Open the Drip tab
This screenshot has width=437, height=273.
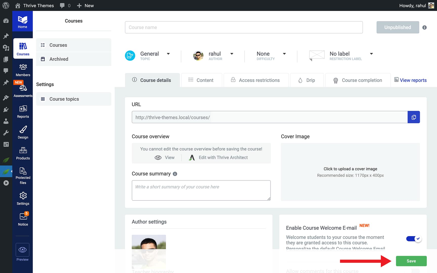point(307,80)
